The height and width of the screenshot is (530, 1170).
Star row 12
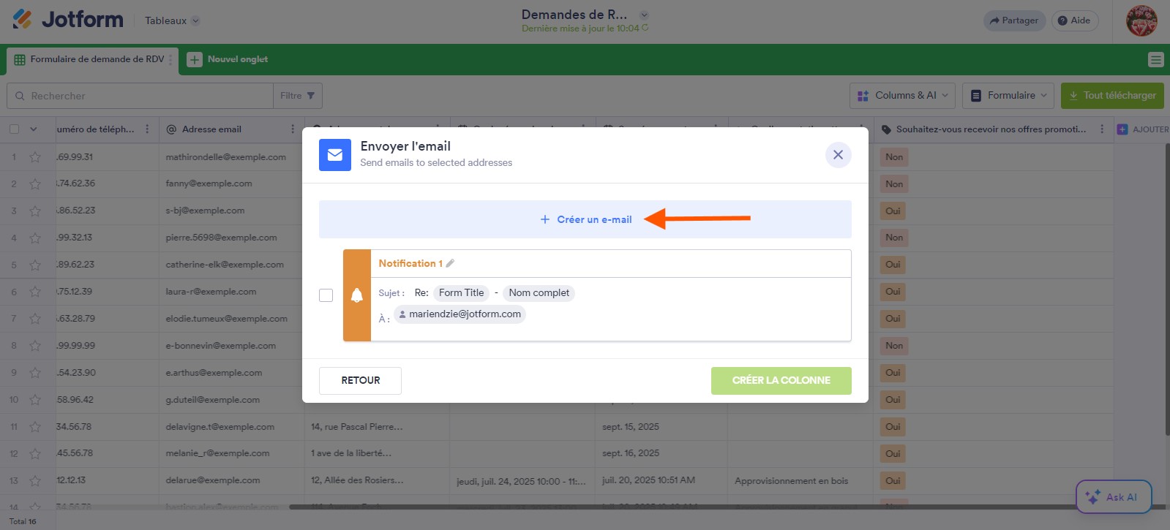tap(34, 454)
